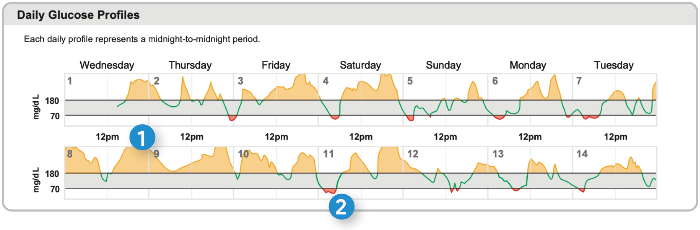Select the Monday day 6 glucose profile

pos(530,100)
